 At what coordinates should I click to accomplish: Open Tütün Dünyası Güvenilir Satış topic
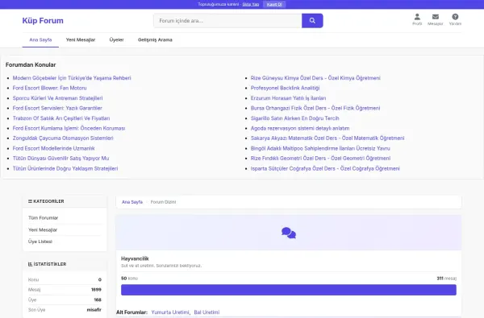(60, 158)
